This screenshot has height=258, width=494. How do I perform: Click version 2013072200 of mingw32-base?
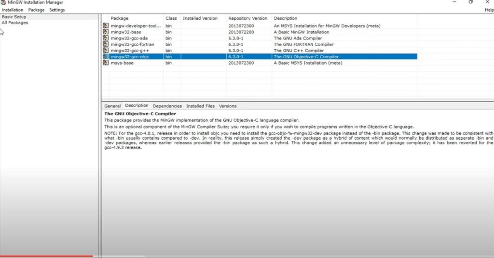click(241, 32)
